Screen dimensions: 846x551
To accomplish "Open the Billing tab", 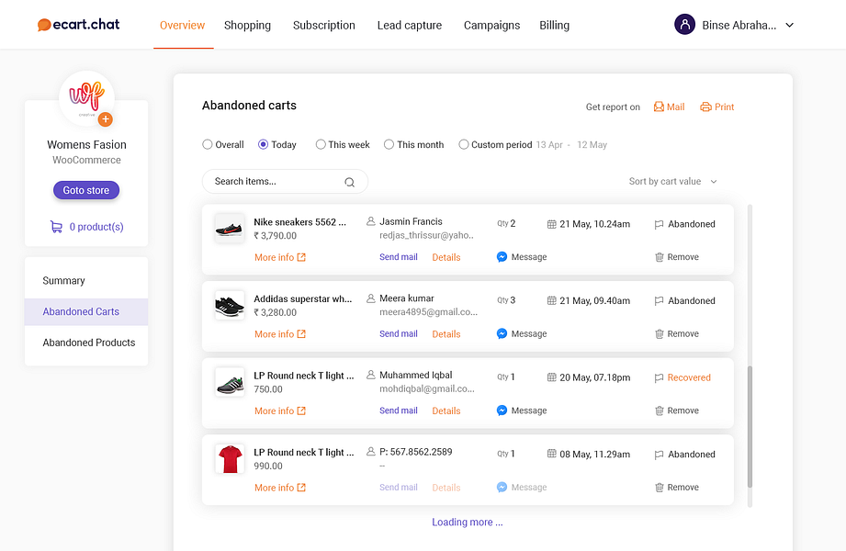I will click(x=554, y=25).
